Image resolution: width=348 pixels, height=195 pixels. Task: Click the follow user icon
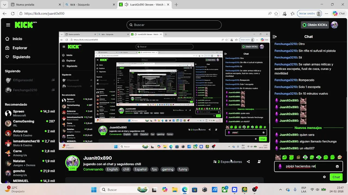[259, 162]
